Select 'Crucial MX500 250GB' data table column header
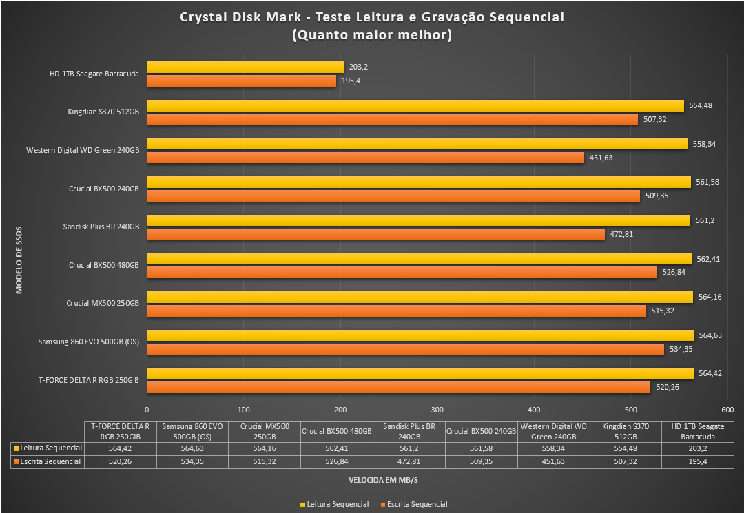 (x=265, y=432)
